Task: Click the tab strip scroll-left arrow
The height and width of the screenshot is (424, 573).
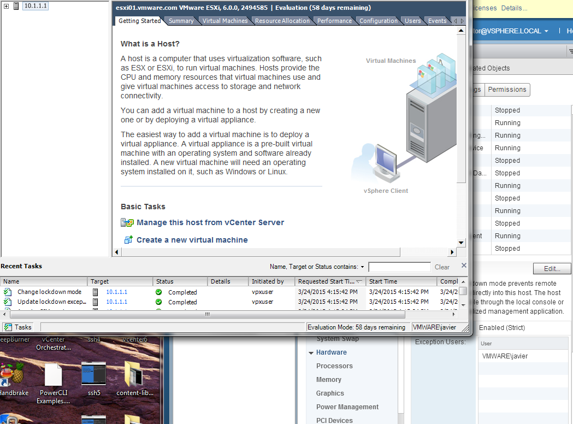Action: 456,21
